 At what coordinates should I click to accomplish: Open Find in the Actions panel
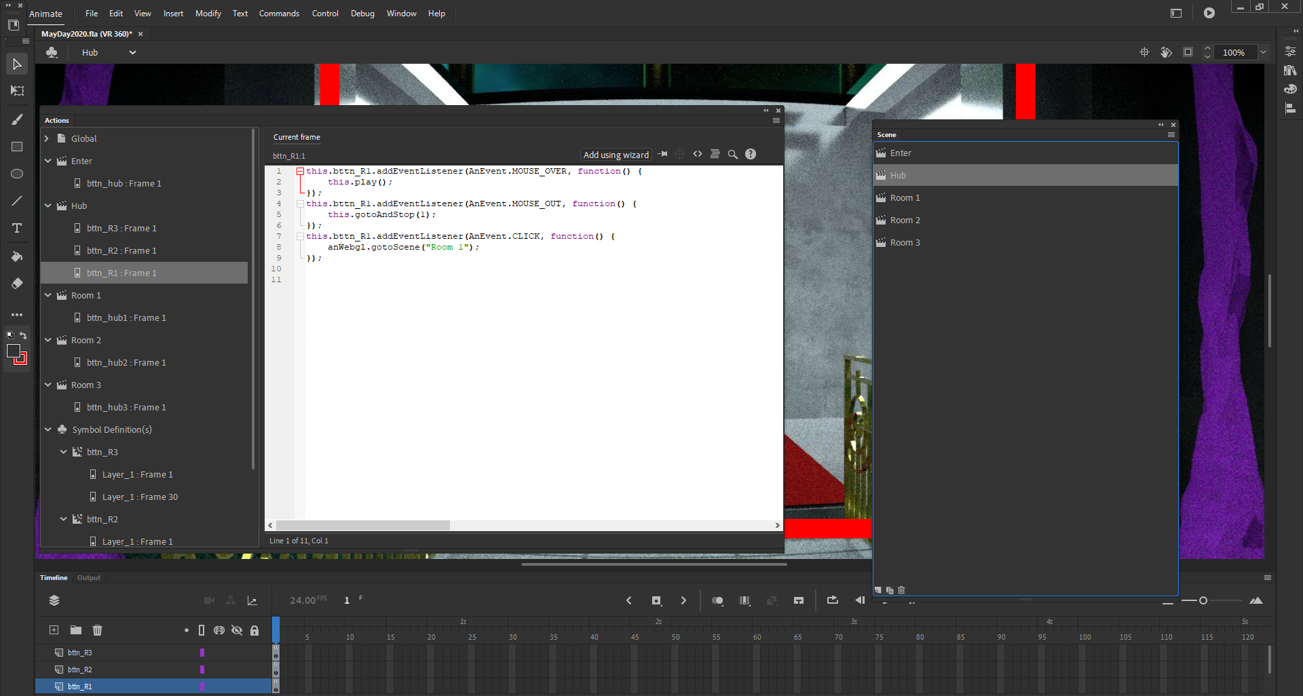pyautogui.click(x=732, y=154)
